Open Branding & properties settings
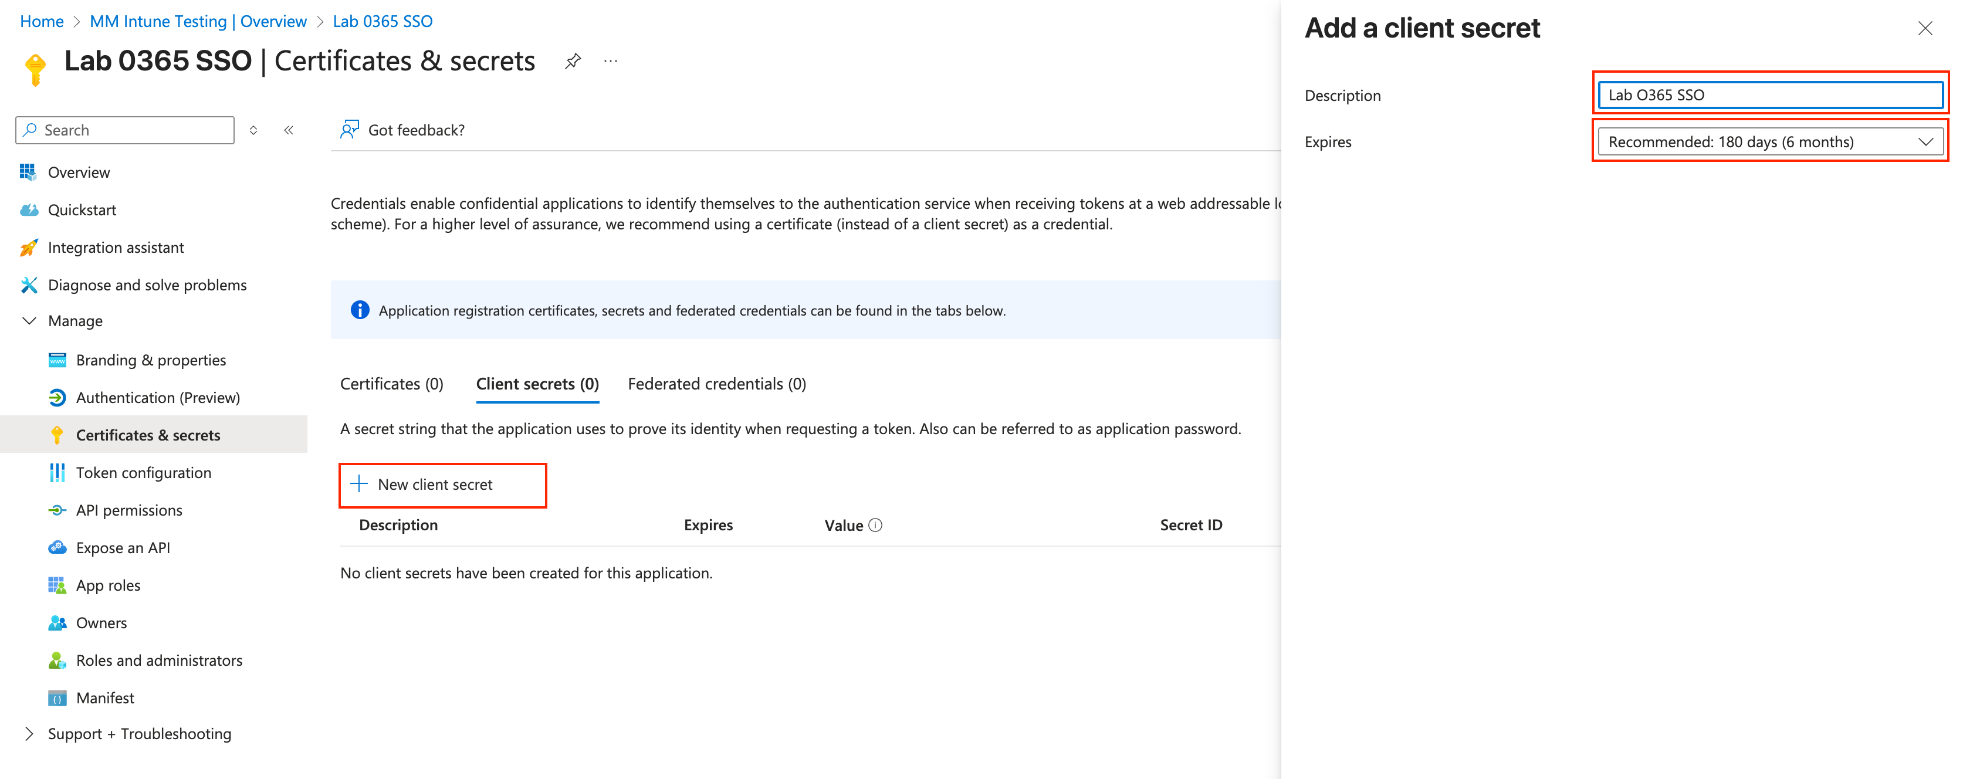The width and height of the screenshot is (1963, 779). tap(151, 360)
